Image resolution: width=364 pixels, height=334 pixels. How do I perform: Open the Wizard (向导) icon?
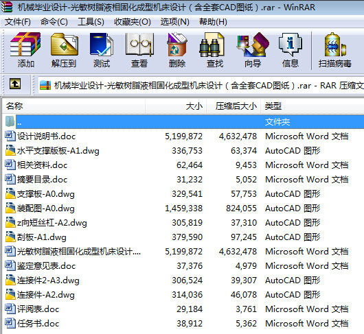(253, 45)
